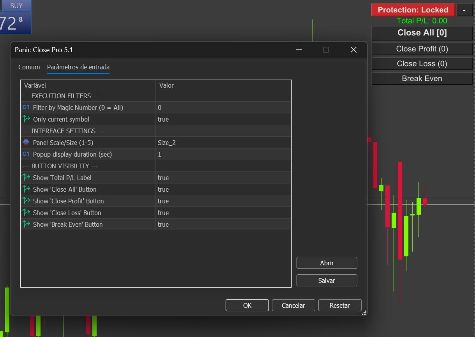The width and height of the screenshot is (475, 337).
Task: Switch to the Comum tab
Action: [x=29, y=67]
